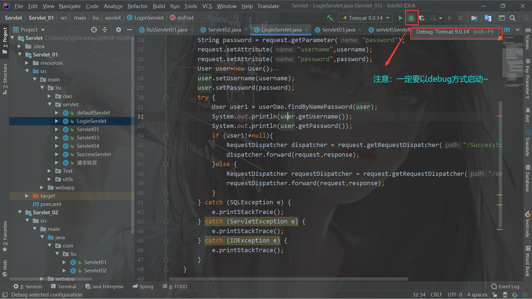Toggle the Maven side panel
Viewport: 532px width, 299px height.
pyautogui.click(x=528, y=39)
